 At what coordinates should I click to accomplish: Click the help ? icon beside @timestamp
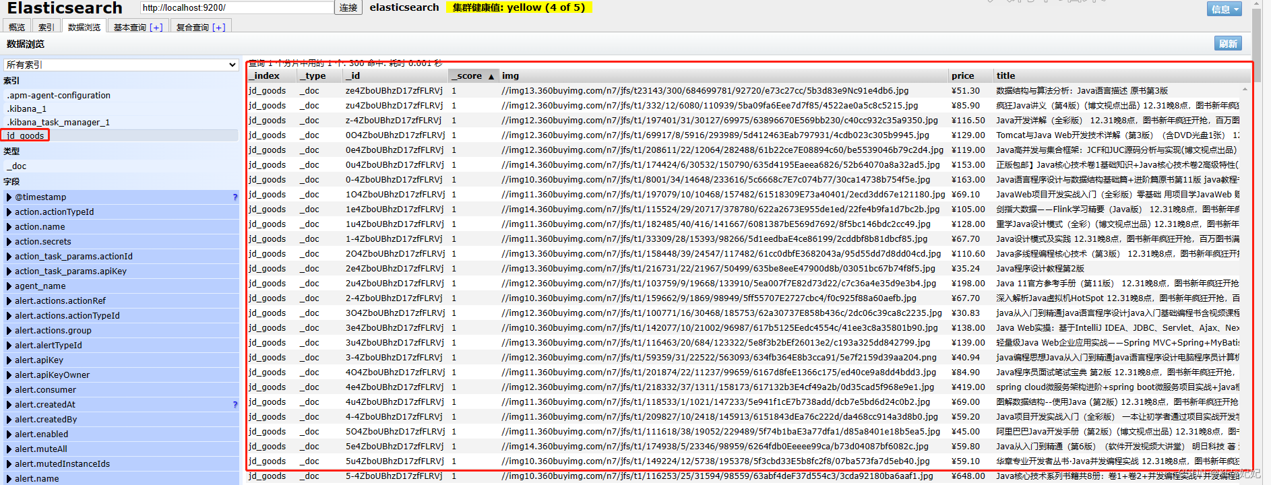(235, 197)
